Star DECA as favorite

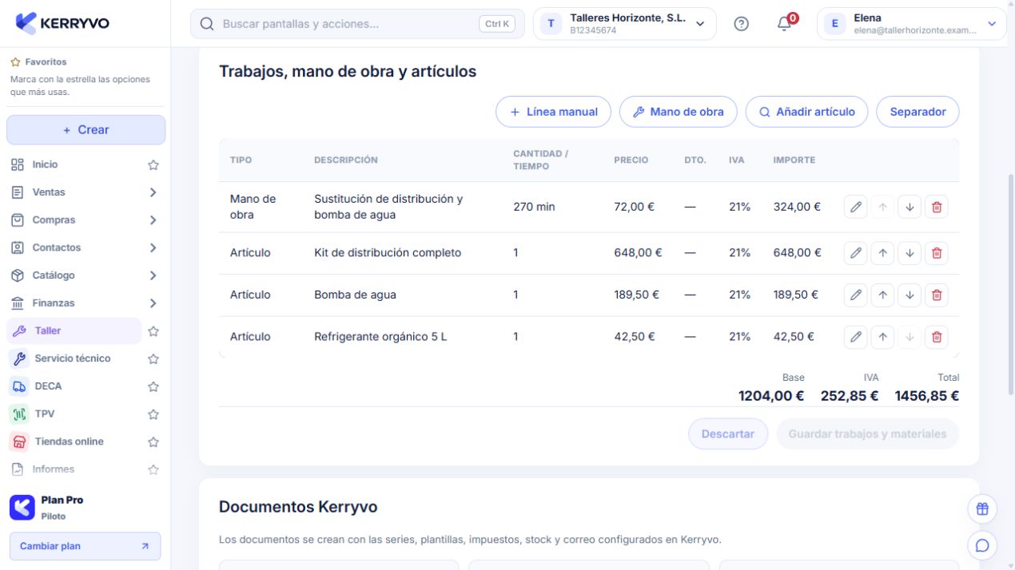tap(153, 386)
